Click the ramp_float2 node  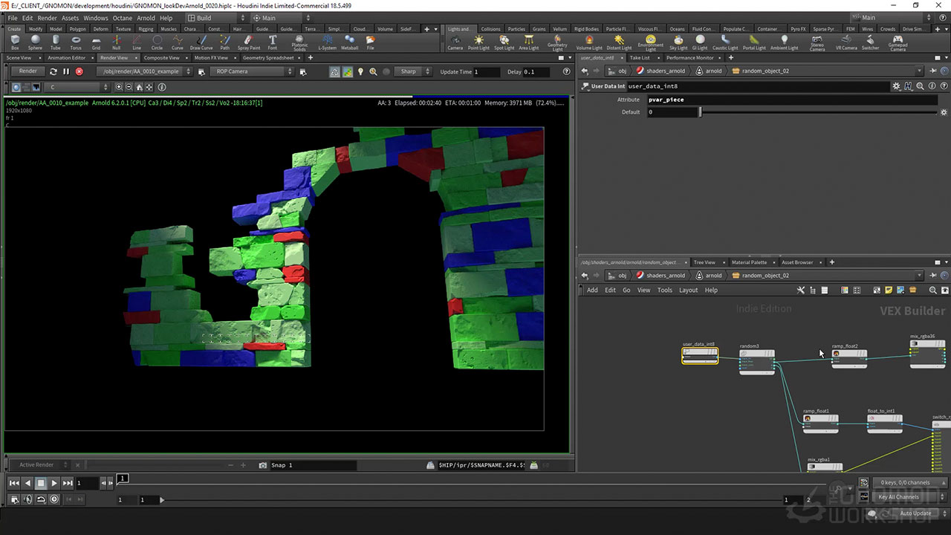[848, 357]
